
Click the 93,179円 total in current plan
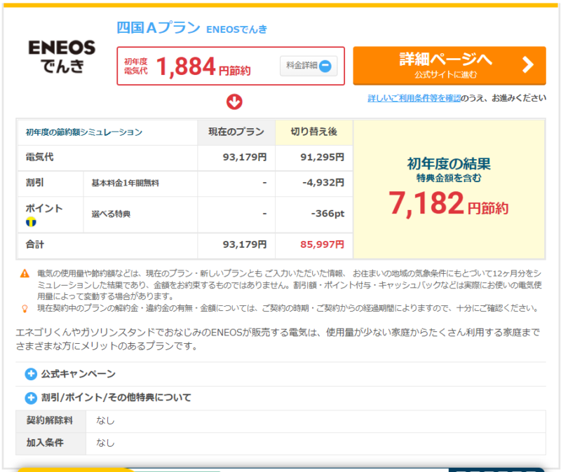pos(245,244)
